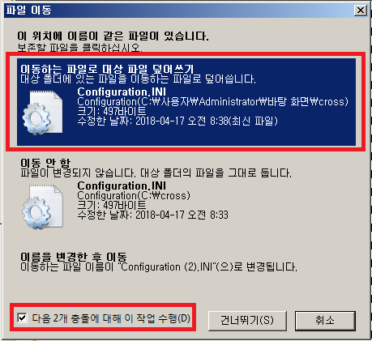This screenshot has height=341, width=372.
Task: Click the Administrator\바탕 화면\cross path text
Action: [212, 102]
